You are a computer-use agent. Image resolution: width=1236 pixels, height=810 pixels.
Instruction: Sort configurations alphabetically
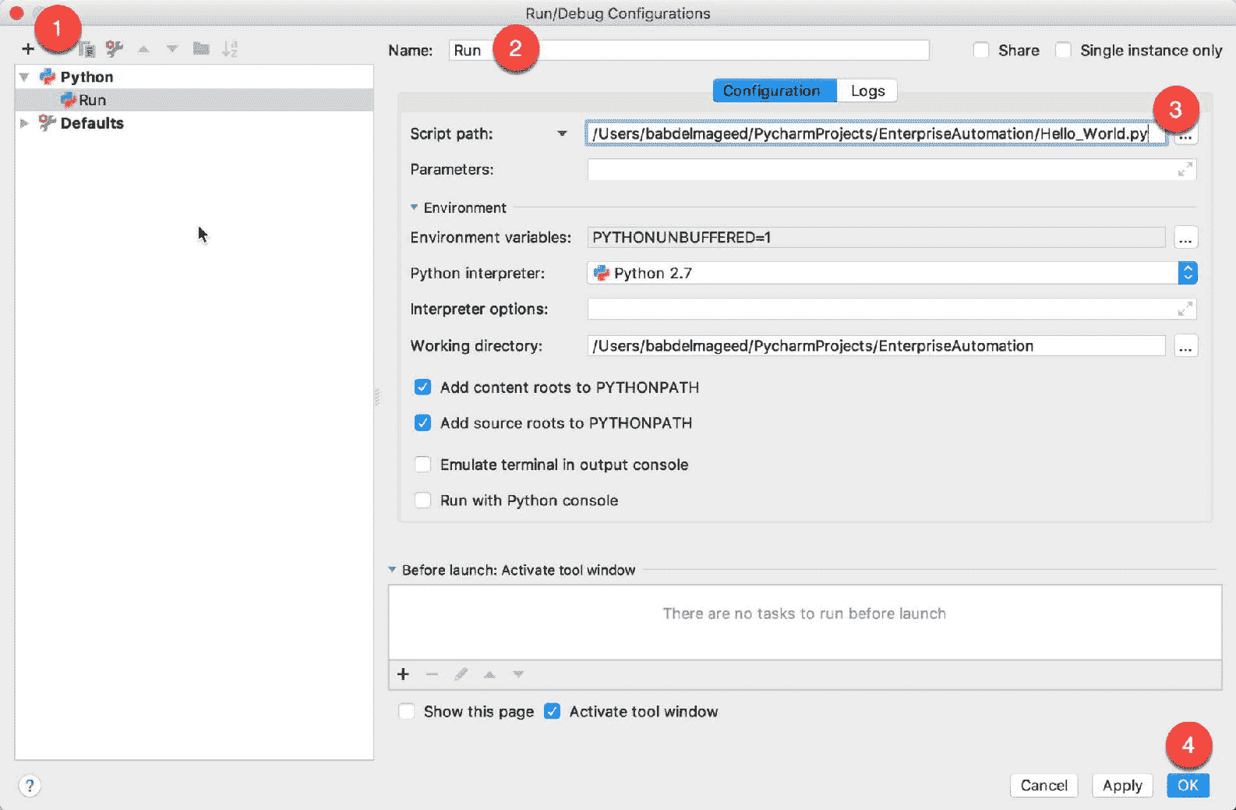click(229, 49)
